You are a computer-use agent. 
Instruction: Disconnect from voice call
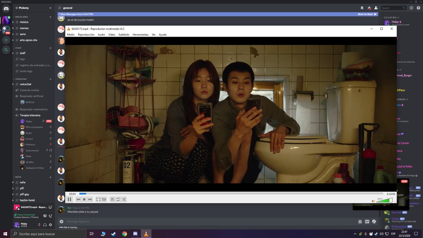50,216
